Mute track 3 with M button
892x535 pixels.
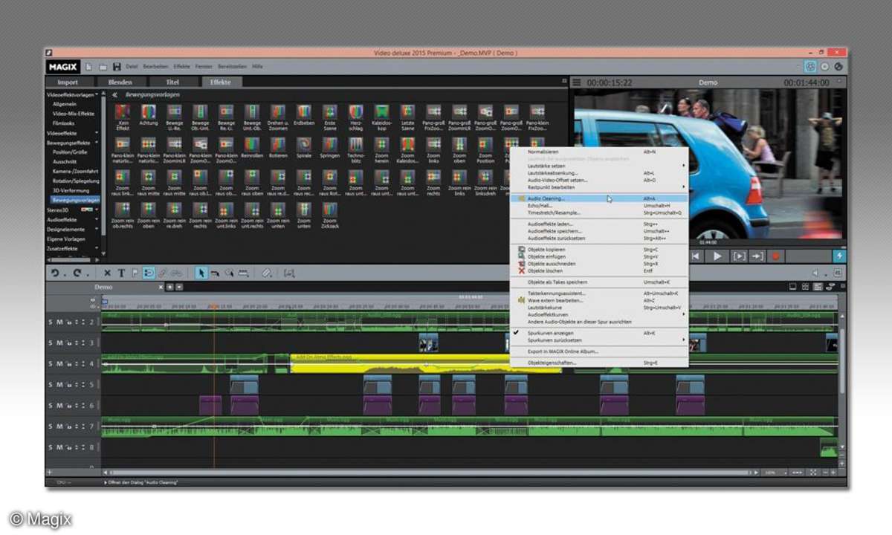pos(59,343)
